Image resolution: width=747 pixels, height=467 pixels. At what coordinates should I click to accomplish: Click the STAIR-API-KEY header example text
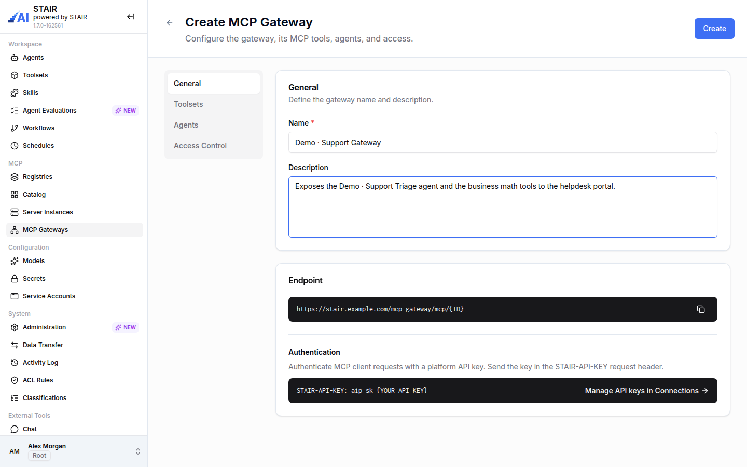(362, 391)
